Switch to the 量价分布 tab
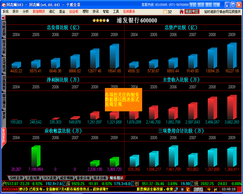Image resolution: width=243 pixels, height=194 pixels. [x=83, y=178]
